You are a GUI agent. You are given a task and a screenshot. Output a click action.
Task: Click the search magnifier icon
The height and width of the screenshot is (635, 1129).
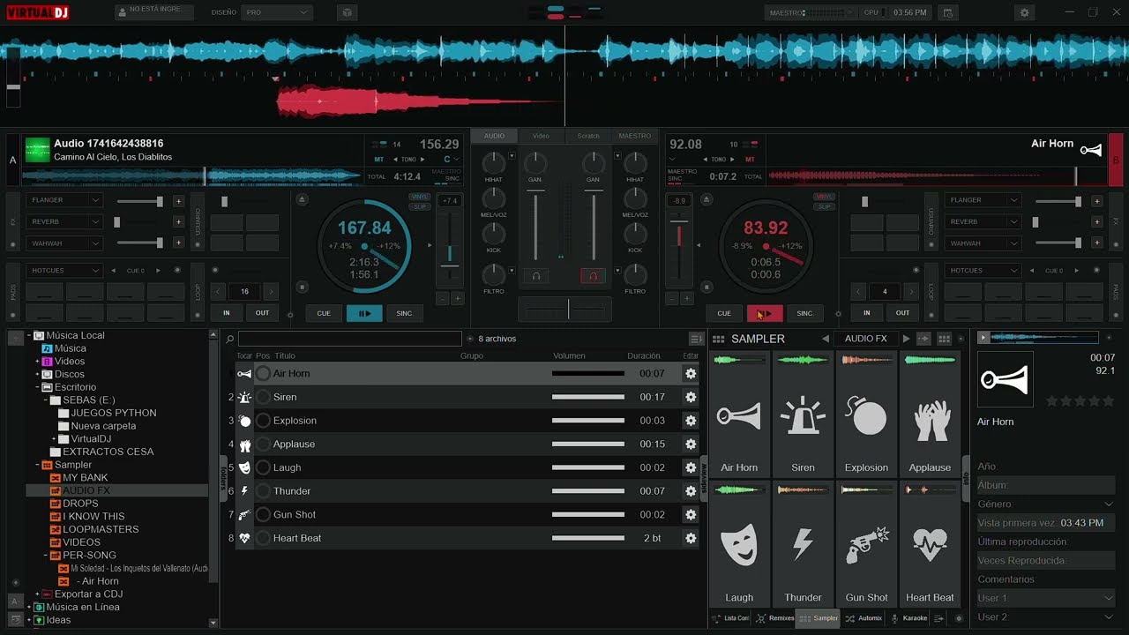coord(230,339)
